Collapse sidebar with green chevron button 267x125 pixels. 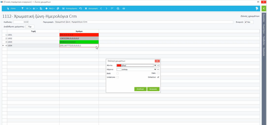pyautogui.click(x=264, y=8)
